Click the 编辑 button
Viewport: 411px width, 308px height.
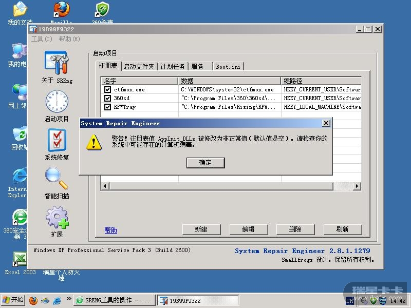tap(249, 229)
